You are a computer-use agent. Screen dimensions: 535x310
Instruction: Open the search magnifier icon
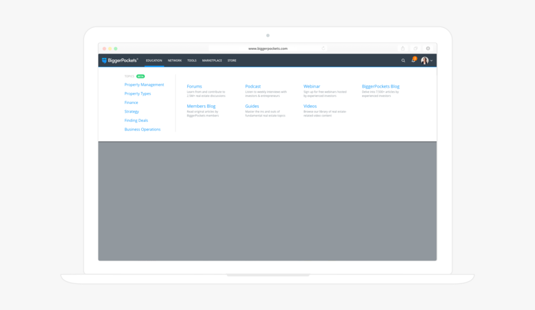pos(403,60)
